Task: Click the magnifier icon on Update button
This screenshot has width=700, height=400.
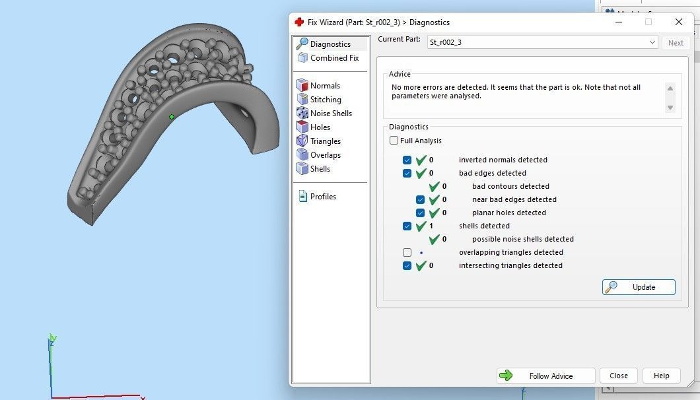Action: click(x=611, y=287)
